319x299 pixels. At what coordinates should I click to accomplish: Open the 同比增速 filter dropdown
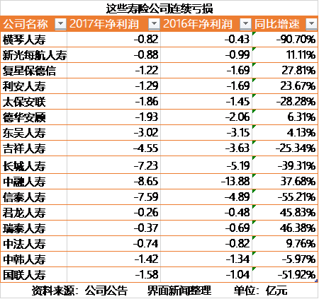[311, 24]
